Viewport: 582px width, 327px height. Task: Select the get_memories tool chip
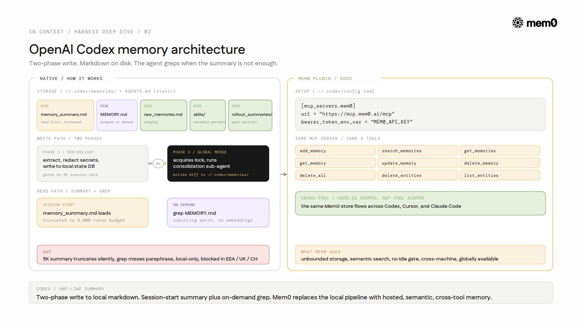click(x=500, y=150)
